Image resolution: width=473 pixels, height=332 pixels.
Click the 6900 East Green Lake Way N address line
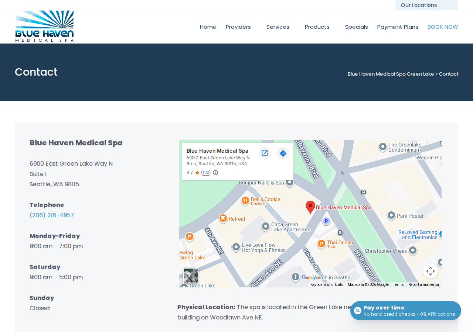[x=71, y=163]
